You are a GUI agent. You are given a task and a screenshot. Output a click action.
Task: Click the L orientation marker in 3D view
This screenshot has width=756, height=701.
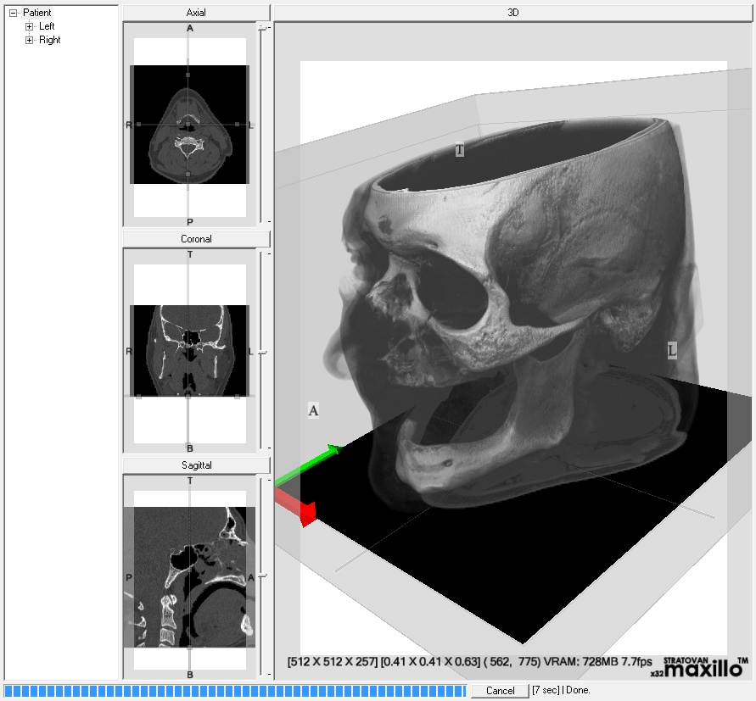click(672, 350)
